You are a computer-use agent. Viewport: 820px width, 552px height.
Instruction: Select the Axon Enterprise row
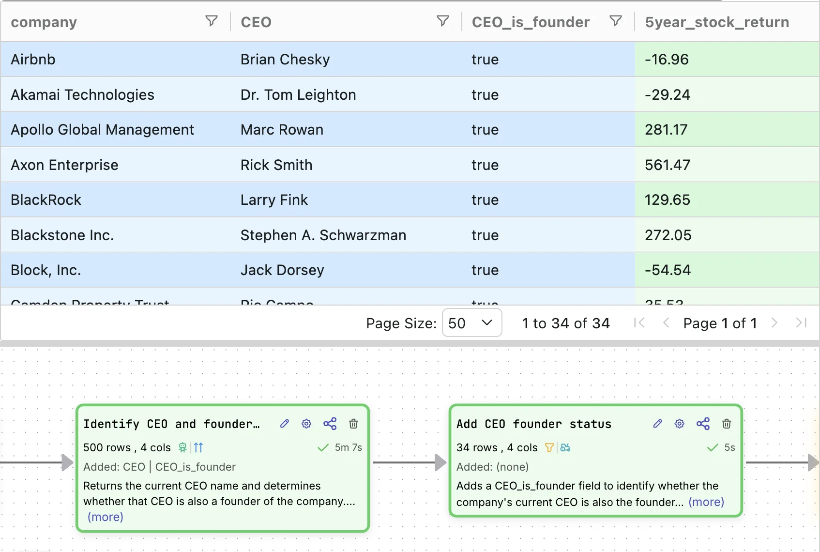pos(65,165)
